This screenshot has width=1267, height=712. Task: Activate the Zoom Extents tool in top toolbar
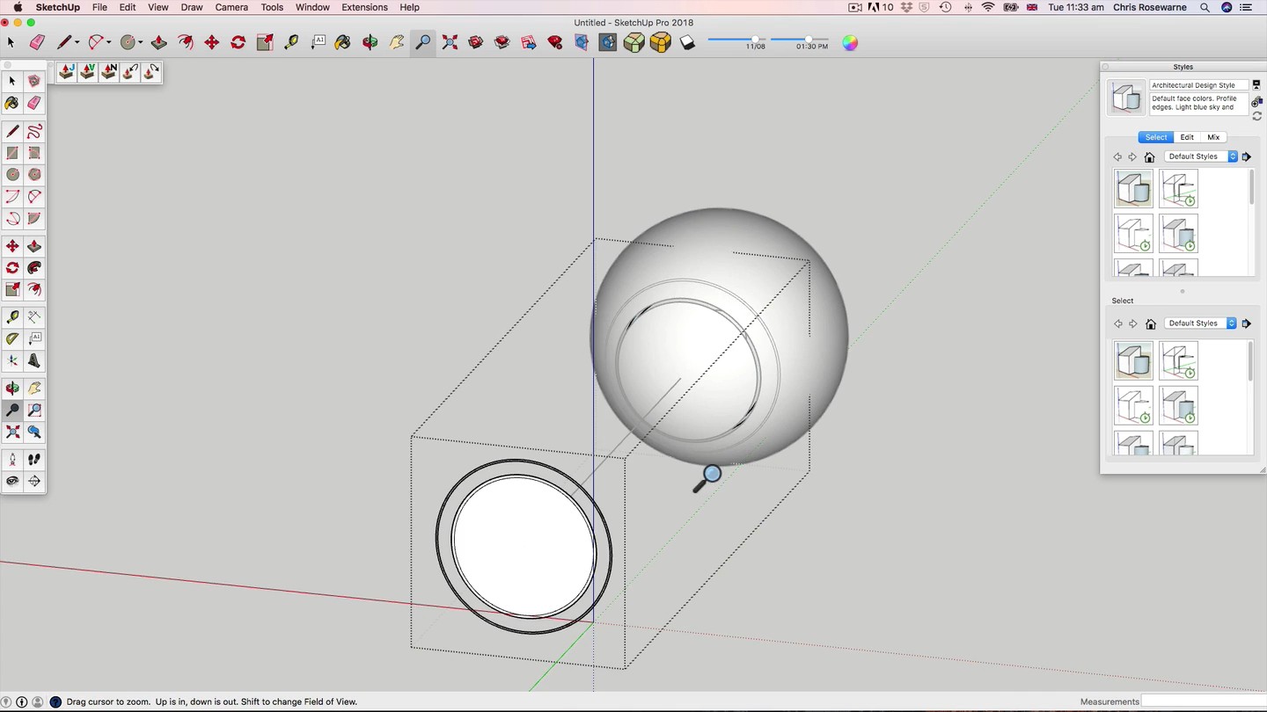(x=450, y=42)
